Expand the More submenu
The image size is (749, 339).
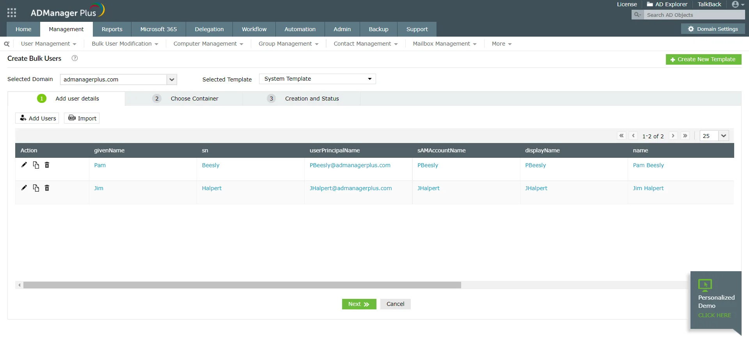pyautogui.click(x=502, y=44)
